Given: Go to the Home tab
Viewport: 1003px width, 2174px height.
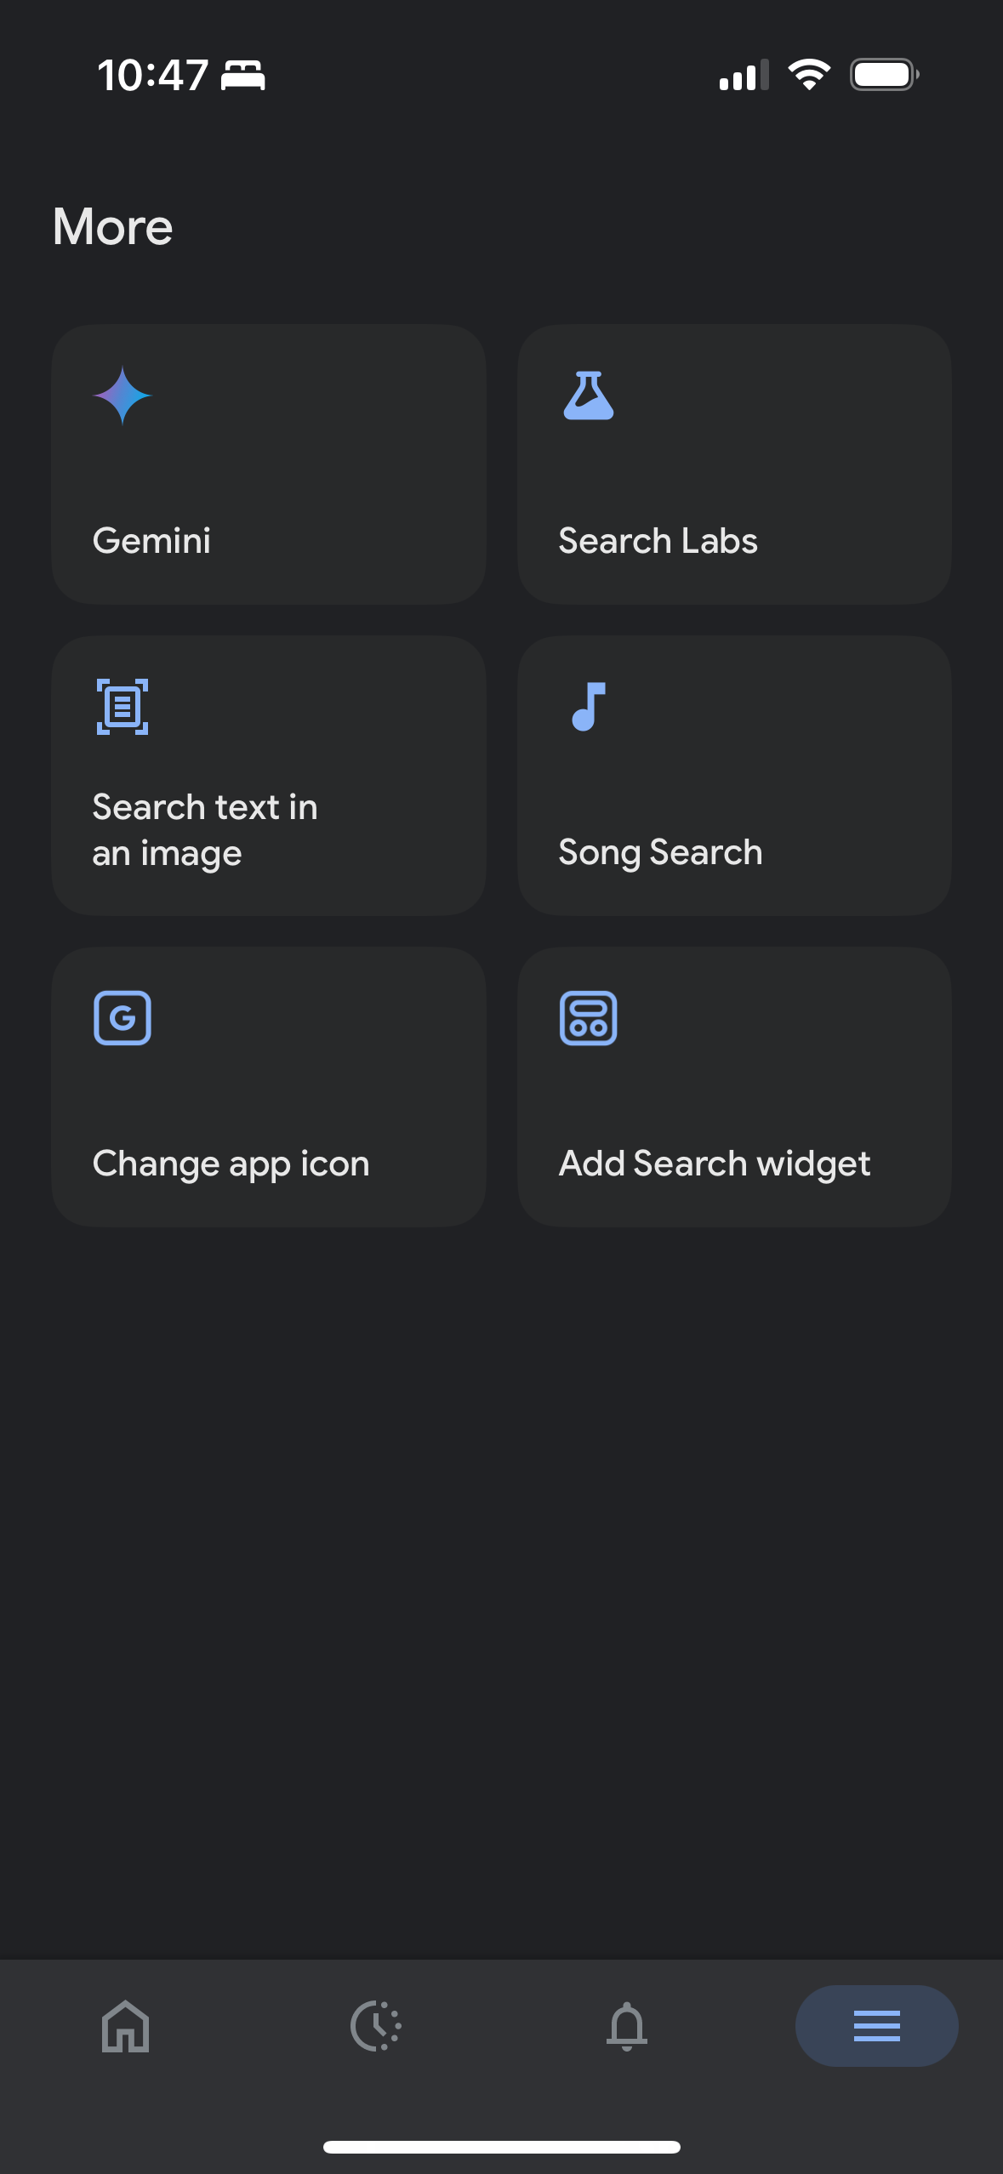Looking at the screenshot, I should [x=125, y=2026].
